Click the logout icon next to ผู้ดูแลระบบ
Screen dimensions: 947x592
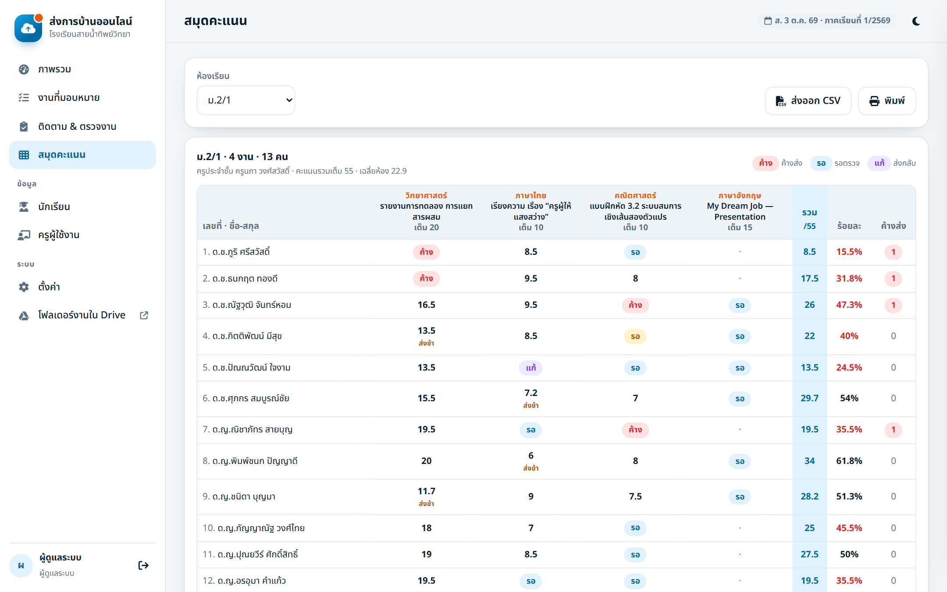143,565
